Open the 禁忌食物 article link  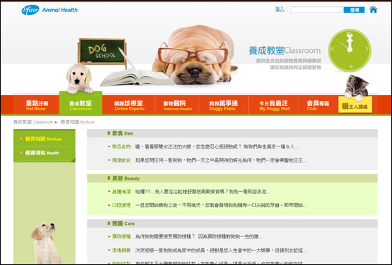[x=122, y=146]
